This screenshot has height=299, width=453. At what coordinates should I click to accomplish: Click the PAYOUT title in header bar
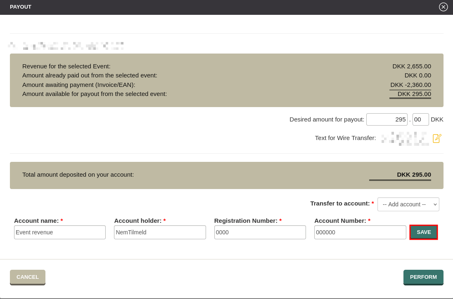point(21,7)
